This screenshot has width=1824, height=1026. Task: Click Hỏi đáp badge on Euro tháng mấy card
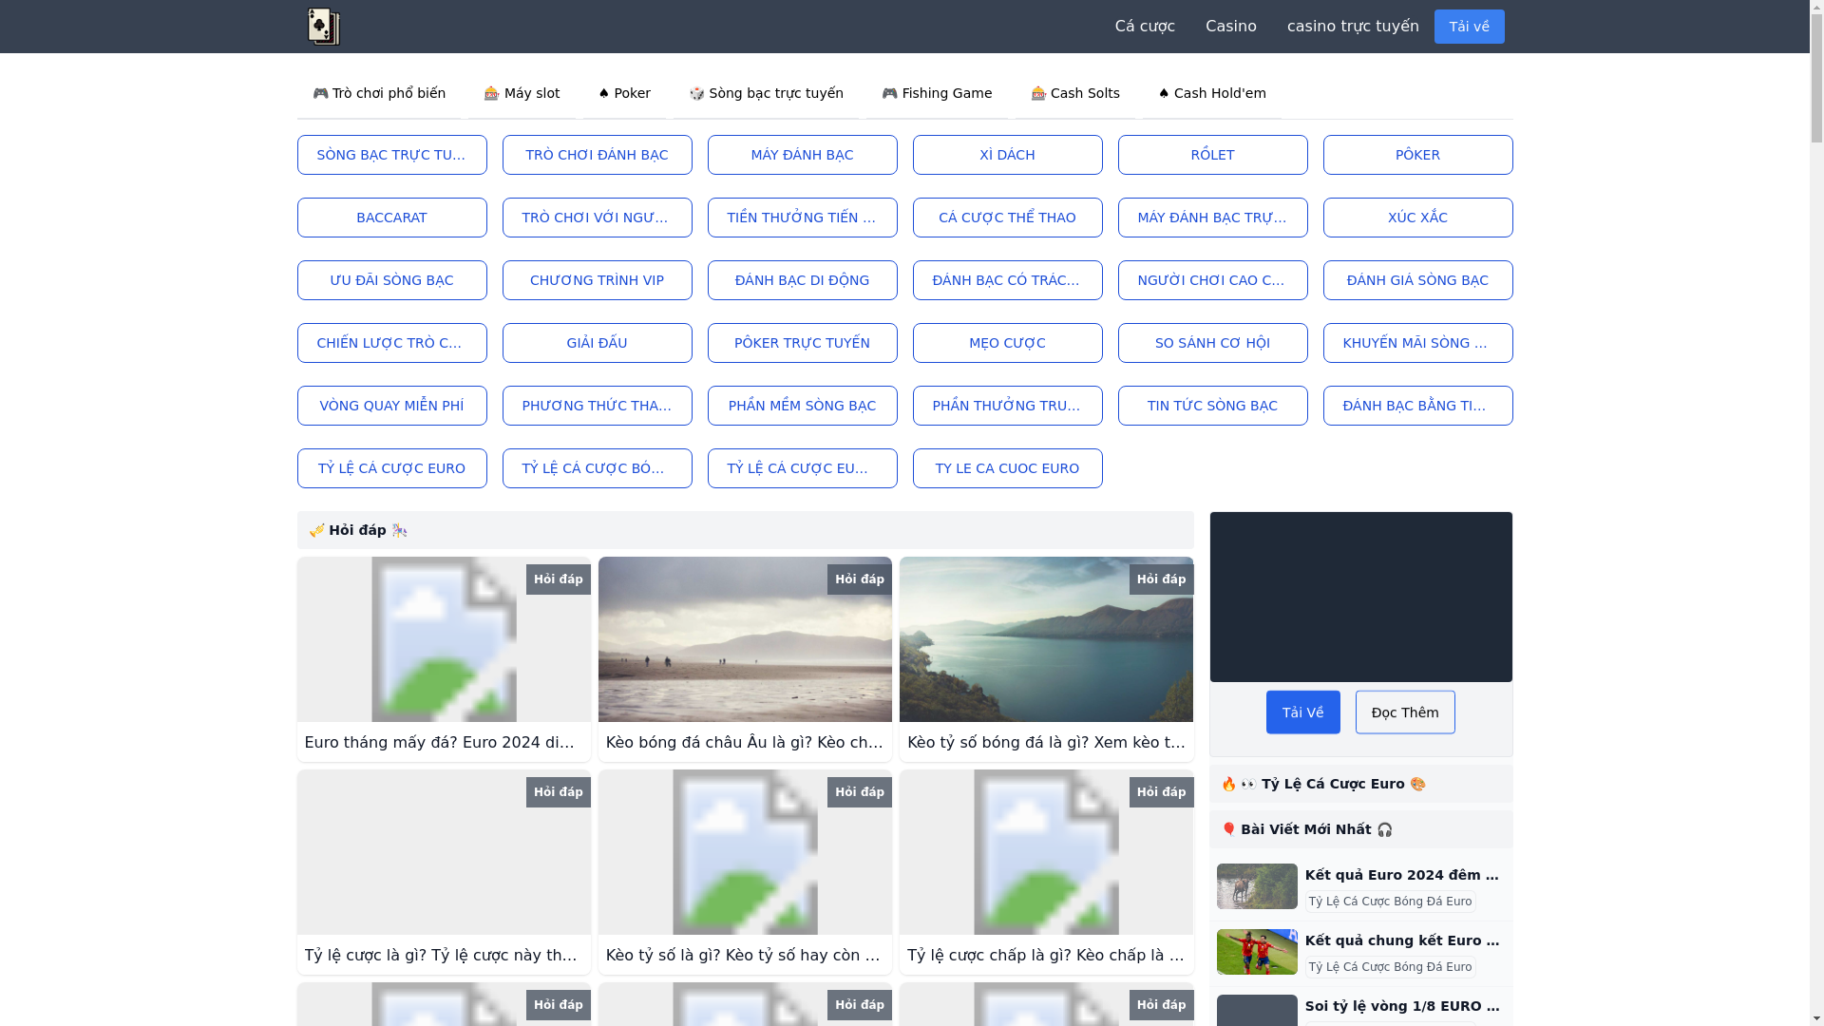point(559,579)
